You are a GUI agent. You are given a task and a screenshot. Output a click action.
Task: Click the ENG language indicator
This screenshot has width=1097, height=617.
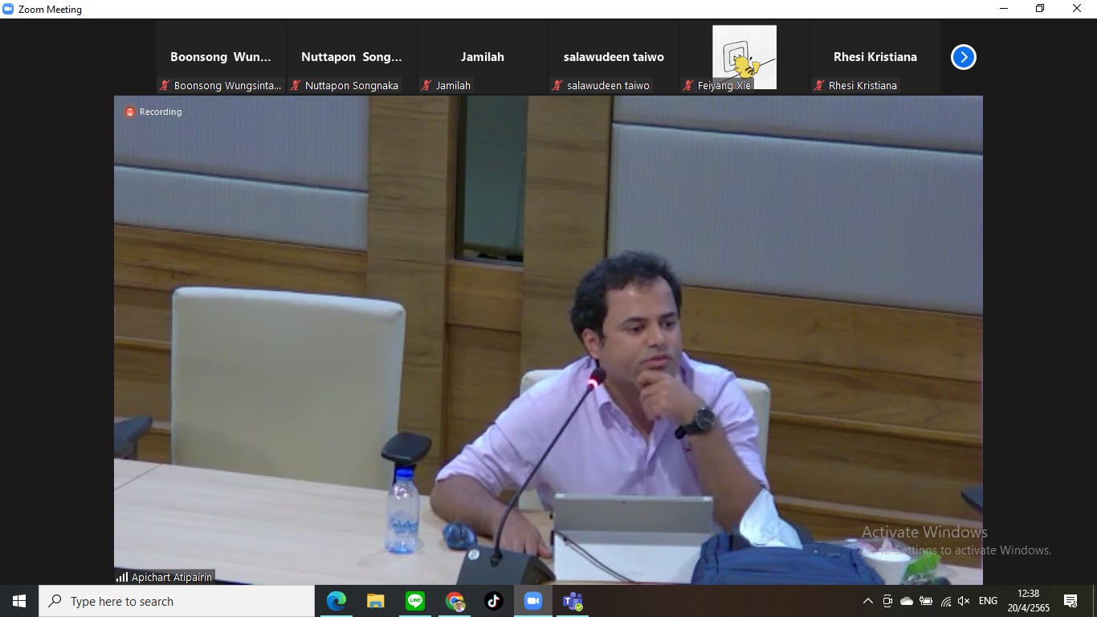(x=988, y=601)
